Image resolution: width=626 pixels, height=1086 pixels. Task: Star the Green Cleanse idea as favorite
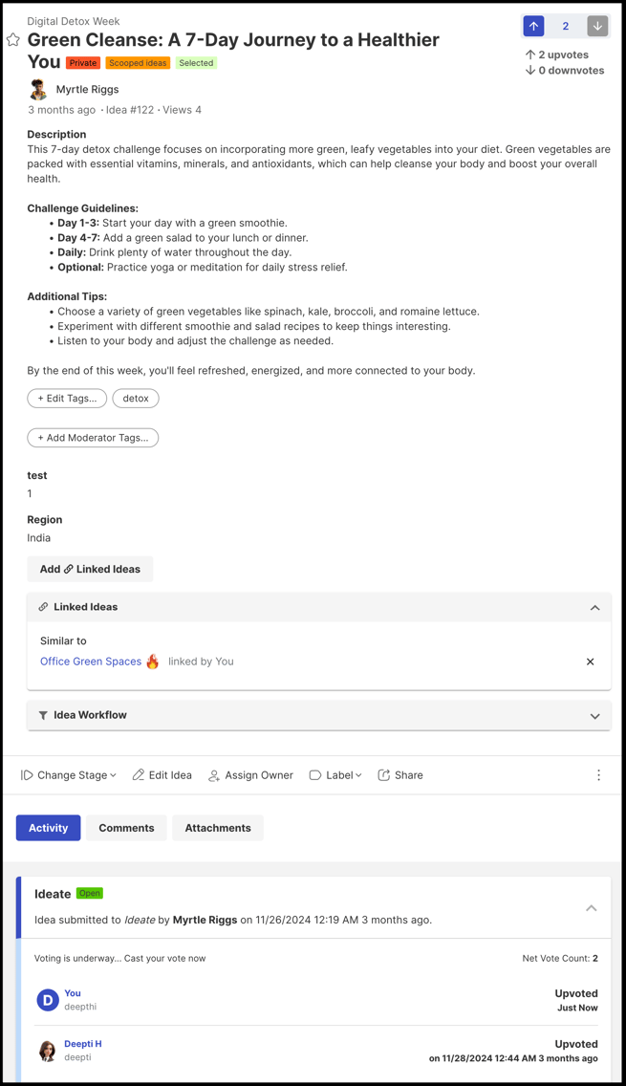(12, 39)
